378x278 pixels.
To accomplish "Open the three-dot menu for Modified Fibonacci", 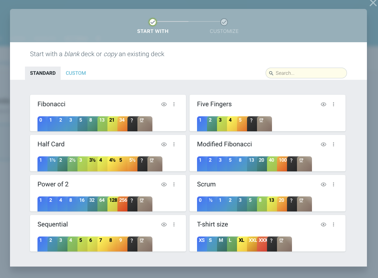I will pyautogui.click(x=333, y=144).
